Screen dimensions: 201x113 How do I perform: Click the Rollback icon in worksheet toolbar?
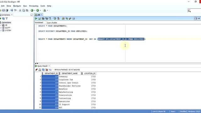[x=58, y=19]
